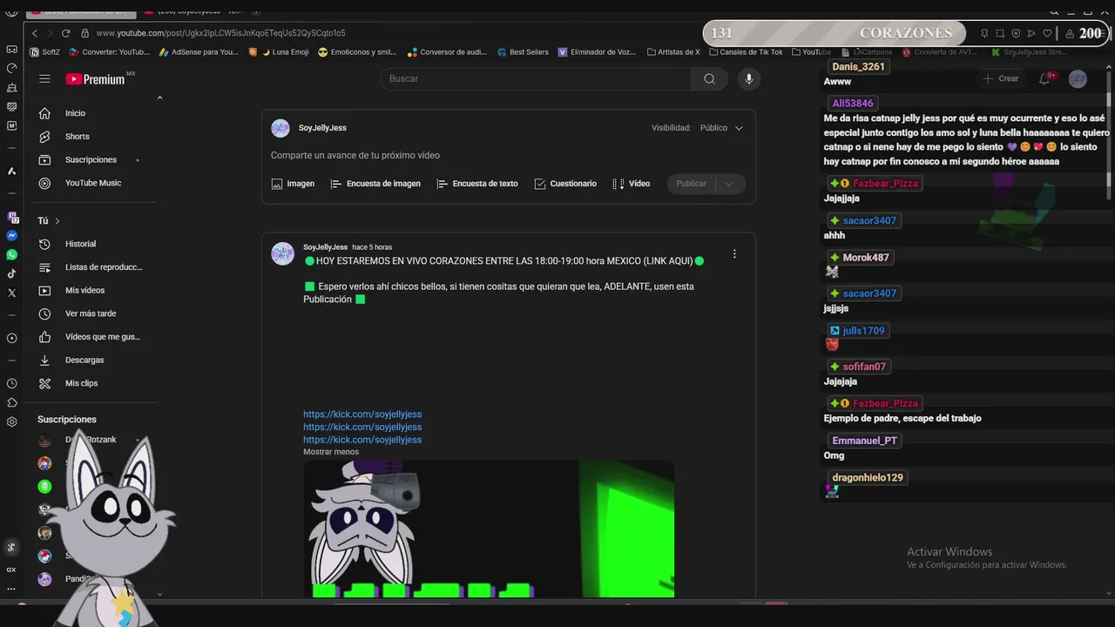1115x627 pixels.
Task: Expand the Tú section chevron
Action: coord(57,221)
